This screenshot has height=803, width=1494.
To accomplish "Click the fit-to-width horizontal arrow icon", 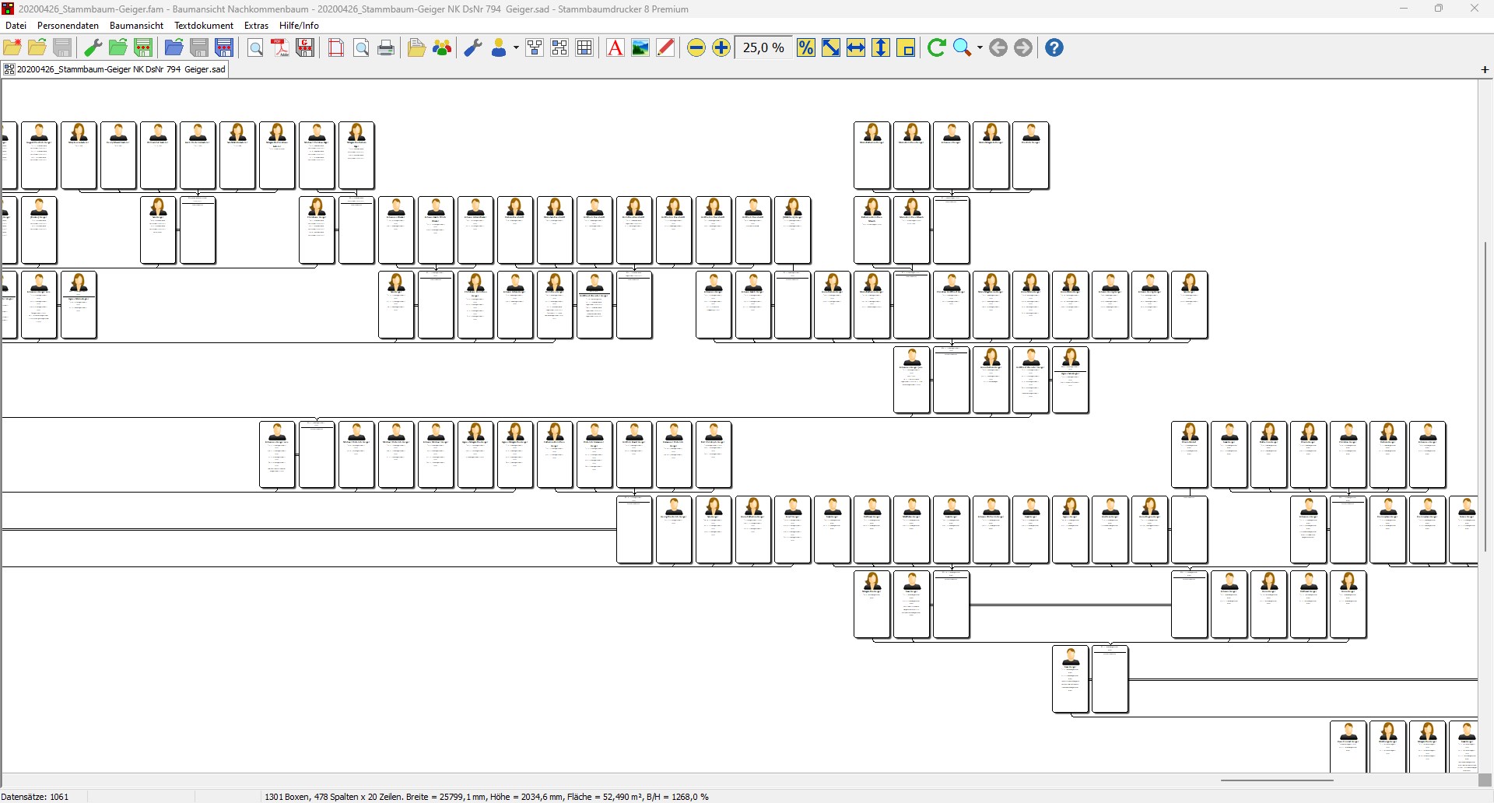I will point(856,48).
